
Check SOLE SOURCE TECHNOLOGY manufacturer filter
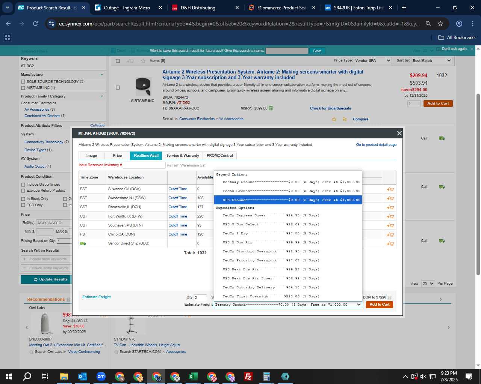(x=23, y=82)
